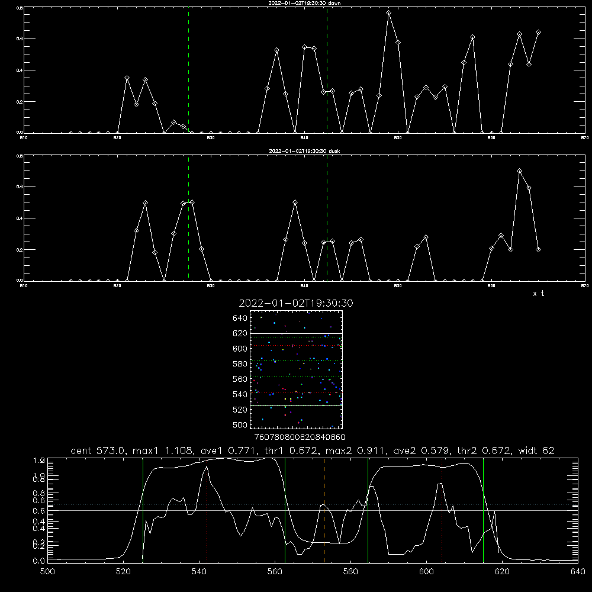Click the large timestamp title above the small image

296,303
